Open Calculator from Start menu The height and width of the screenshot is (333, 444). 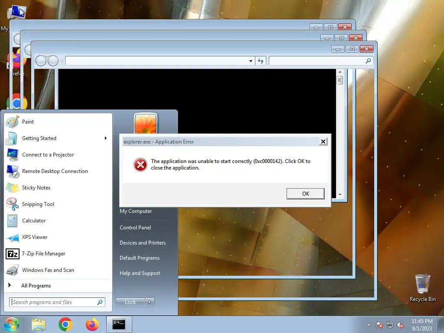pos(58,221)
